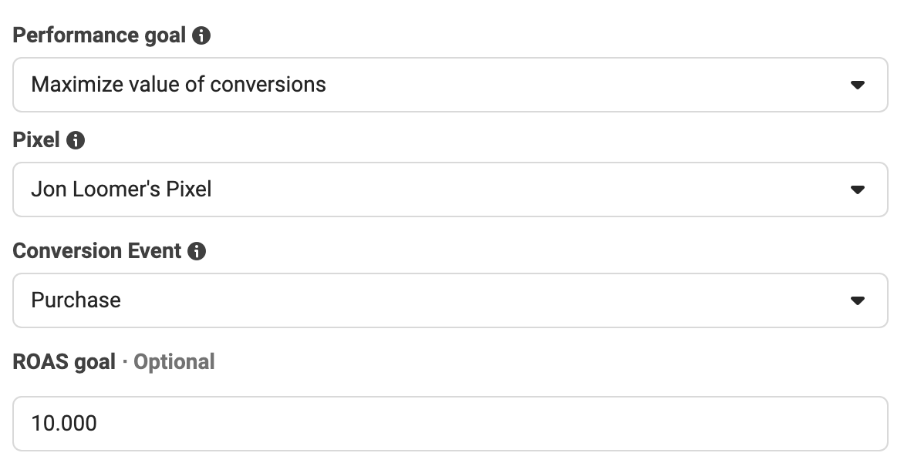The width and height of the screenshot is (904, 473).
Task: Click the Pixel label text
Action: (35, 140)
